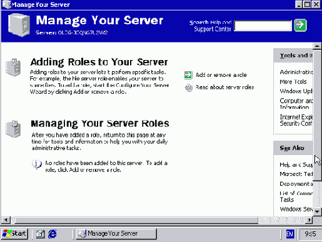Image resolution: width=322 pixels, height=242 pixels.
Task: Click the Manage Your Server title bar icon
Action: pos(6,4)
